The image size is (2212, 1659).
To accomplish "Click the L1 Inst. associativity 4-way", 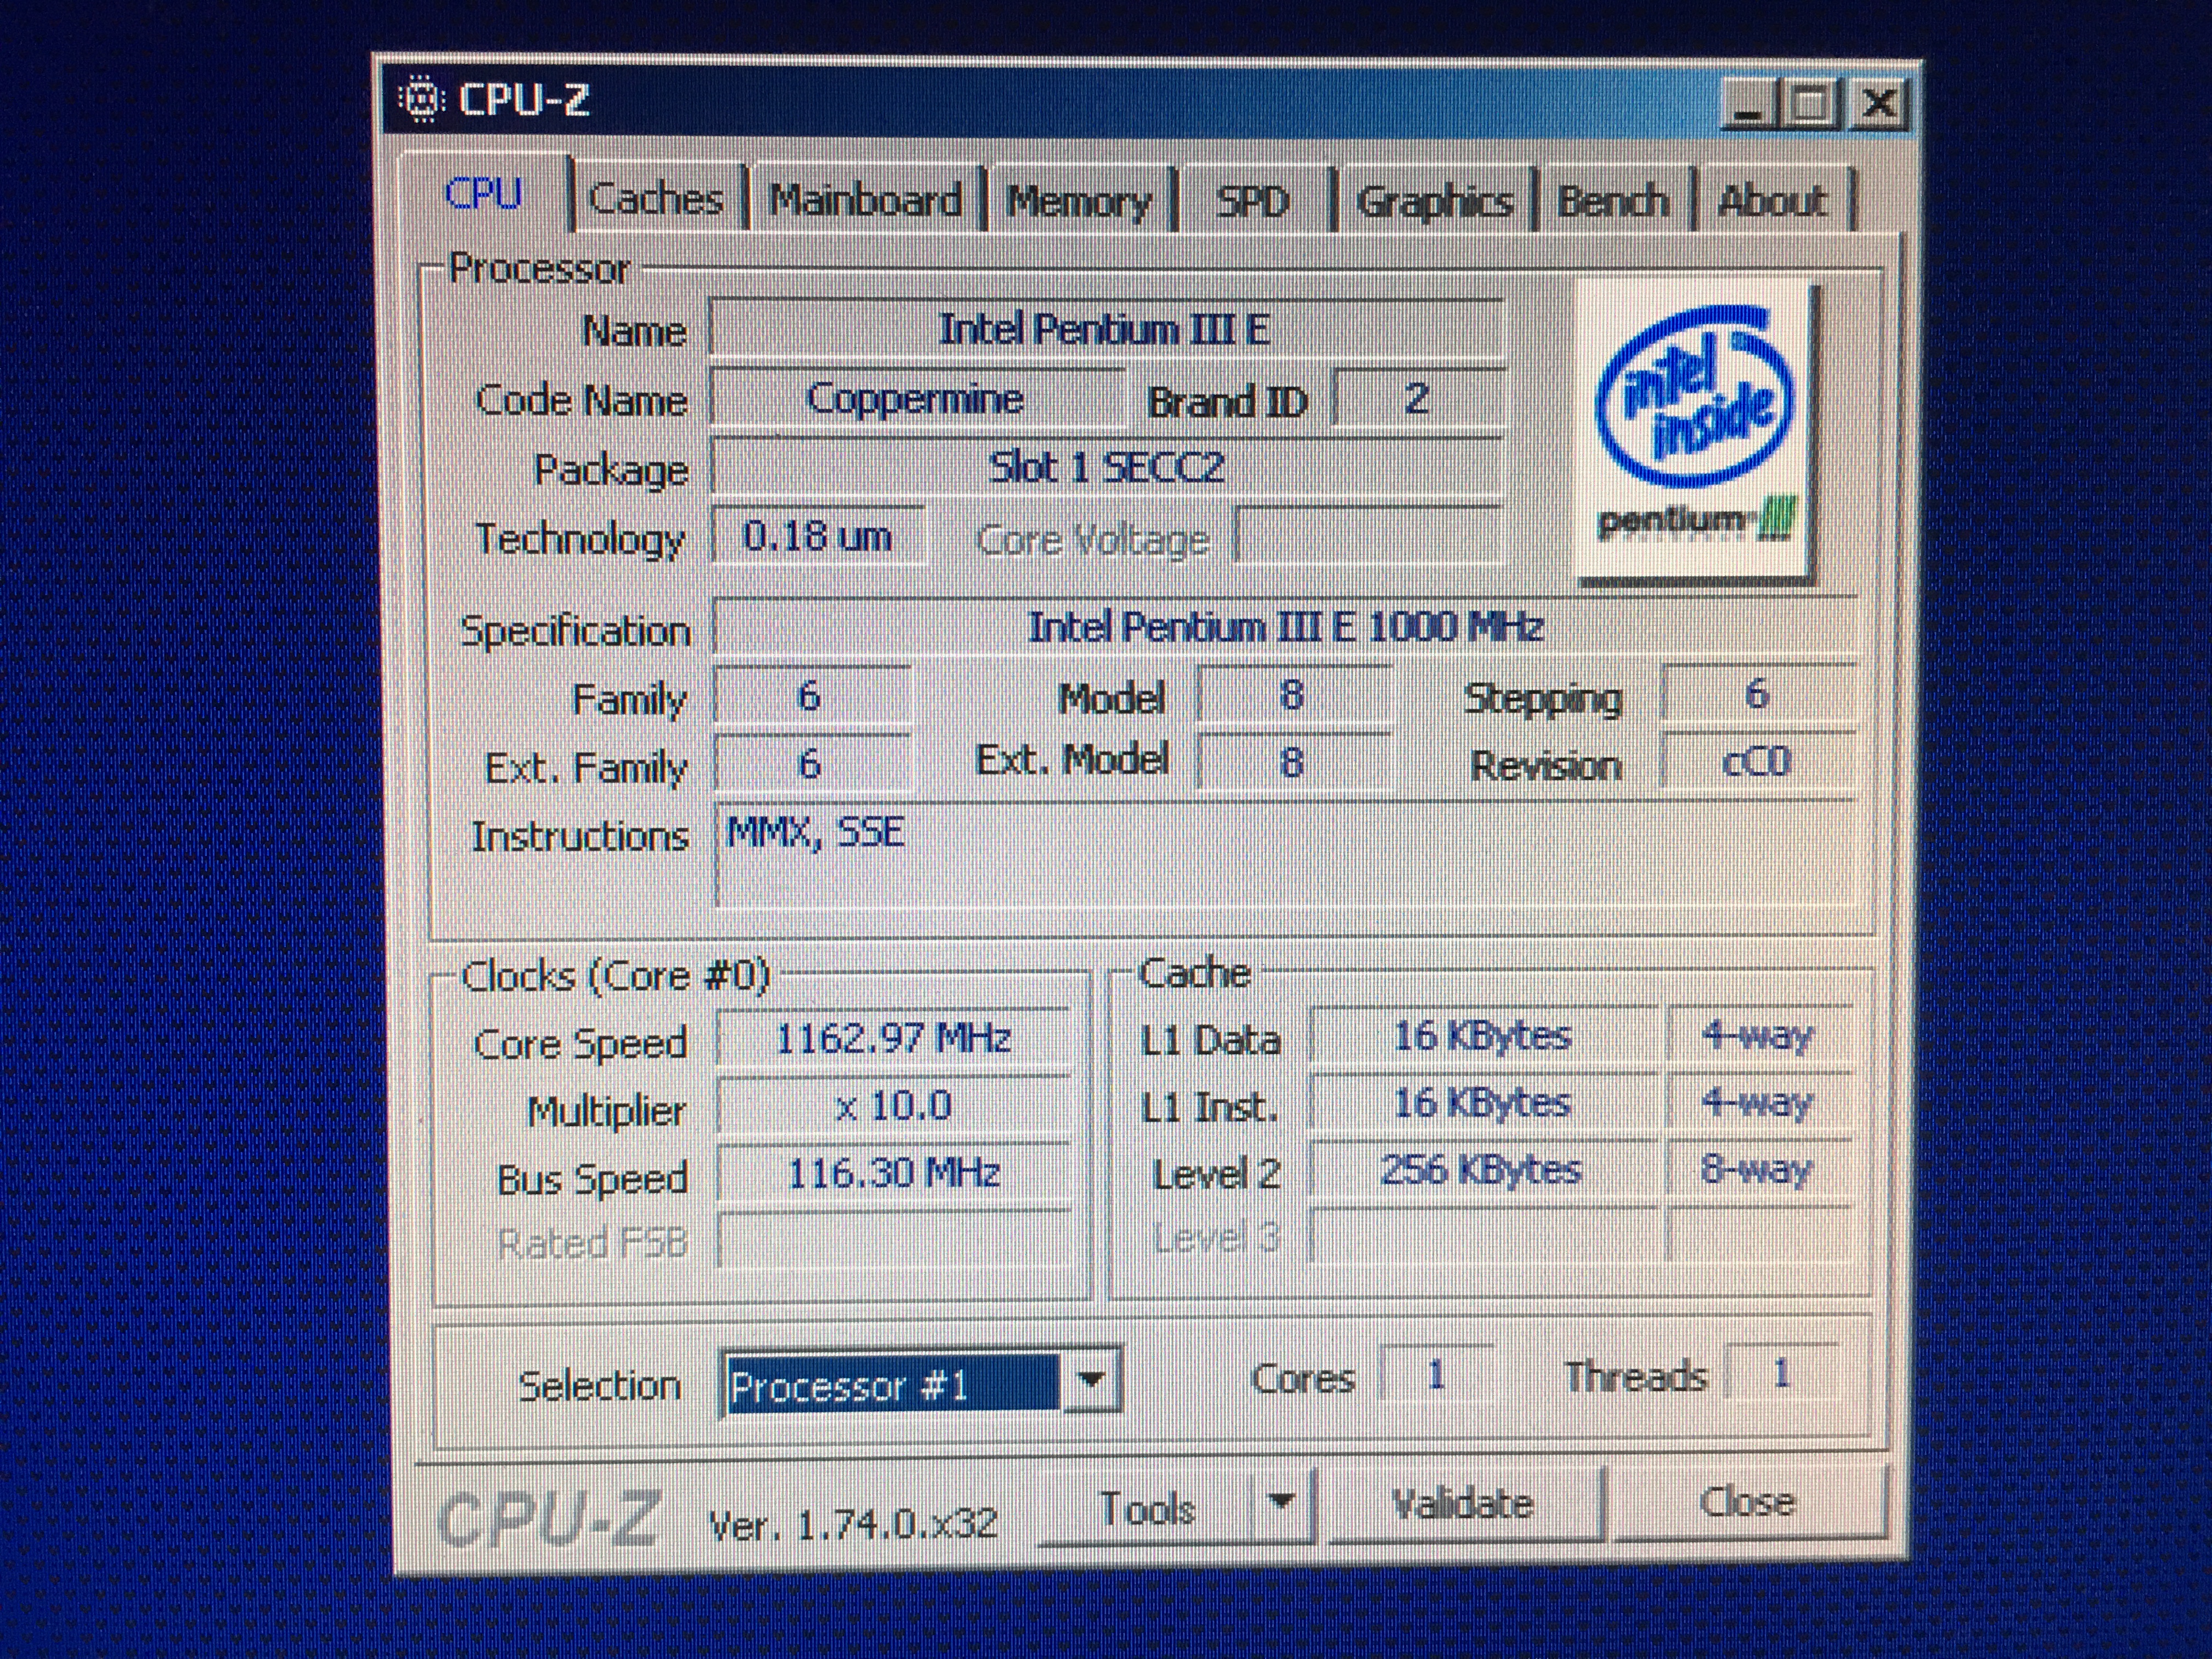I will (x=1759, y=1102).
